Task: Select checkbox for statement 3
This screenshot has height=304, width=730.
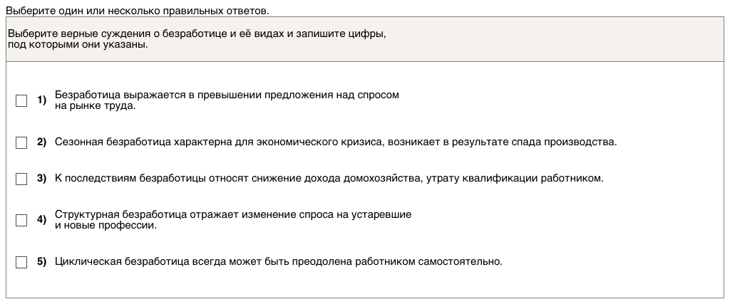Action: 21,179
